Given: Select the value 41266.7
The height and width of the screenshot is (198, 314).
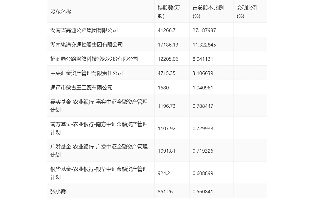Looking at the screenshot, I should click(x=167, y=30).
